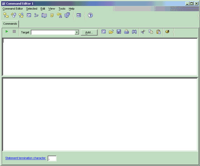This screenshot has width=200, height=166.
Task: Open the Task Center icon
Action: coord(36,15)
